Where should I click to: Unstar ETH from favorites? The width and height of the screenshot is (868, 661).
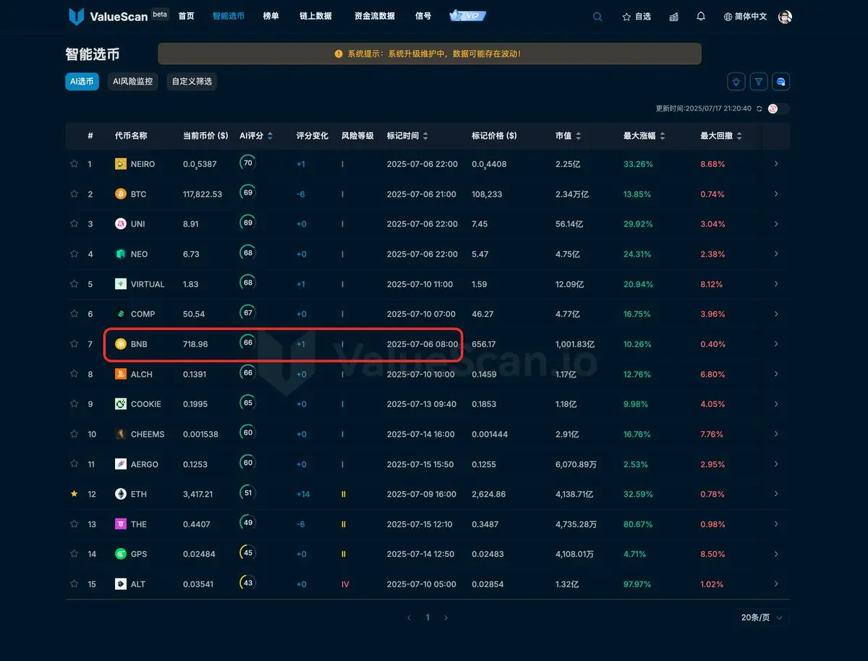(74, 494)
